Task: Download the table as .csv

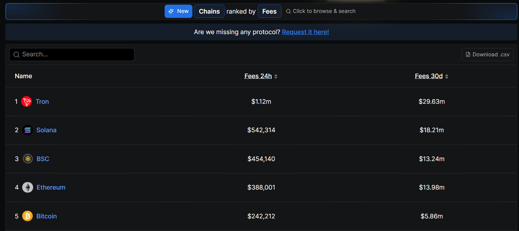Action: [488, 55]
